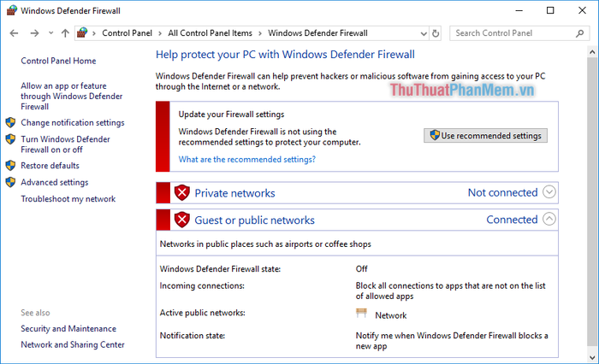599x364 pixels.
Task: Click the Update your Firewall settings text
Action: click(232, 114)
